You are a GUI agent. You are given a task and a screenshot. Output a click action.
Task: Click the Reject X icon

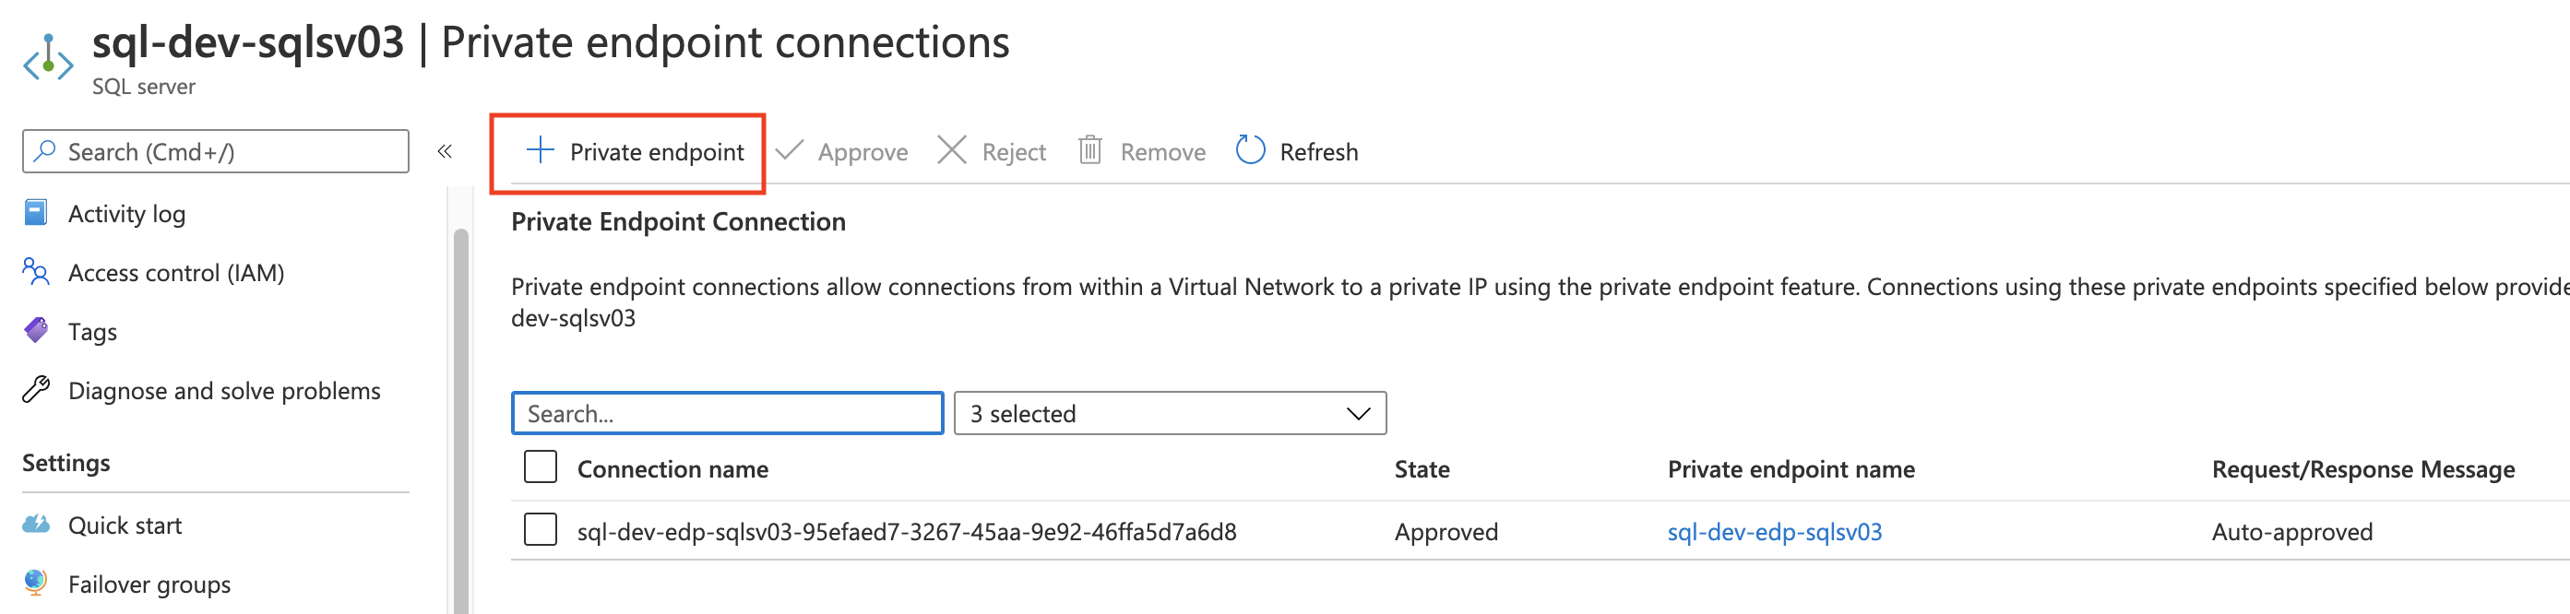coord(952,150)
